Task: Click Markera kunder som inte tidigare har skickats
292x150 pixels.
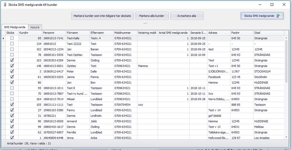Action: [103, 16]
